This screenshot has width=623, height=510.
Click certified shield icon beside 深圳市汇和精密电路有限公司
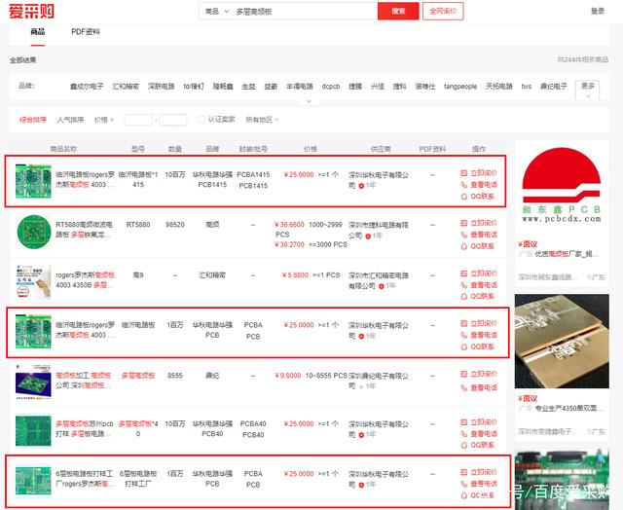381,286
